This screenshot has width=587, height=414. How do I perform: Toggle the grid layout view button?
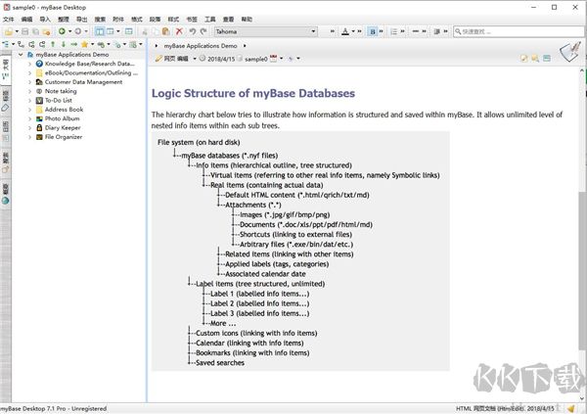coord(129,32)
